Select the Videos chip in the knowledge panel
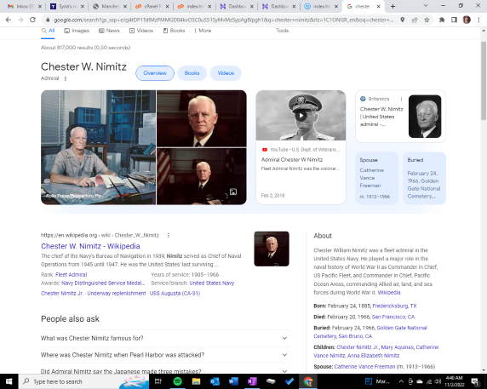Viewport: 487px width, 389px height. (x=226, y=73)
